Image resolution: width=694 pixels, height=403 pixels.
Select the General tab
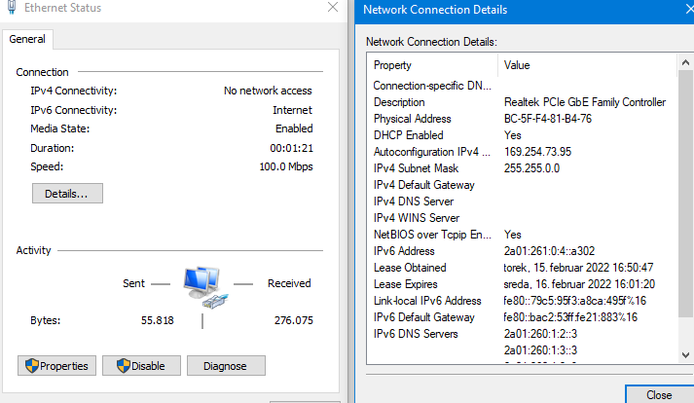pyautogui.click(x=27, y=39)
